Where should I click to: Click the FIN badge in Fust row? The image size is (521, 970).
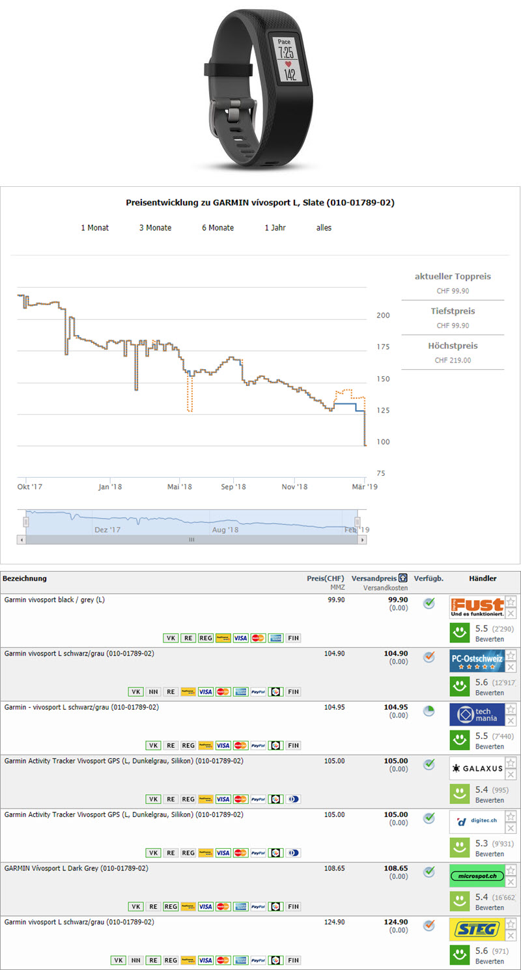294,638
